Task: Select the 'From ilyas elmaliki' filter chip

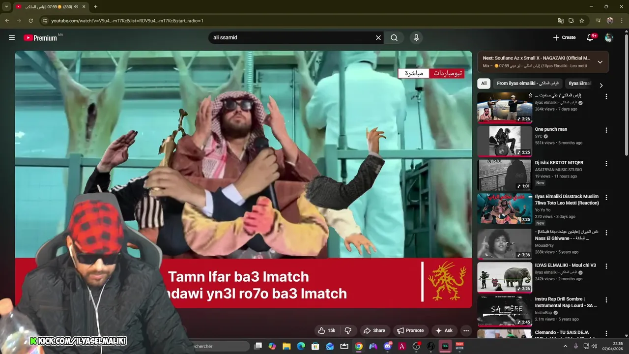Action: click(x=528, y=84)
